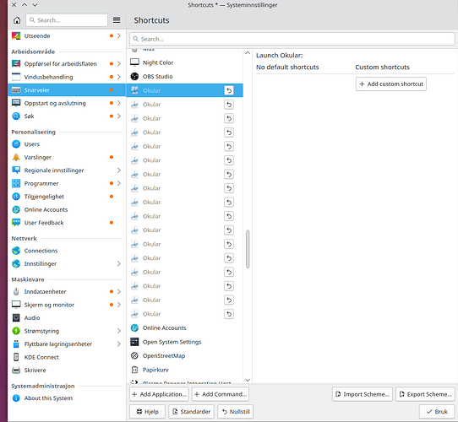The image size is (458, 422).
Task: Click the Custom shortcuts column header text
Action: [382, 68]
